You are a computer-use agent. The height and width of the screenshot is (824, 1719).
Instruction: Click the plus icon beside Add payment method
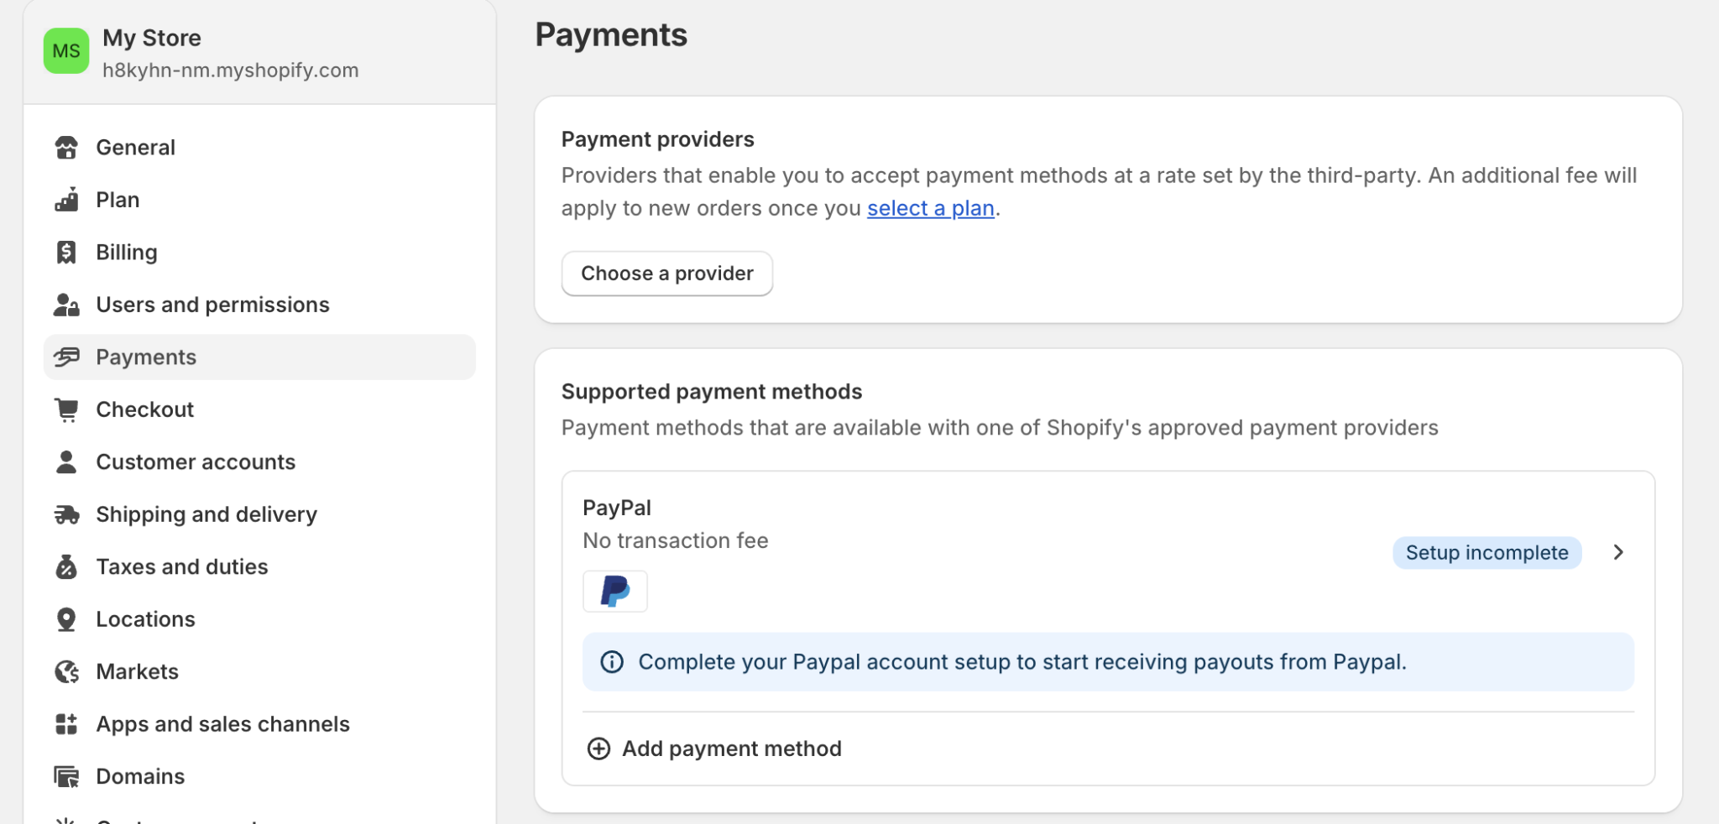point(598,748)
